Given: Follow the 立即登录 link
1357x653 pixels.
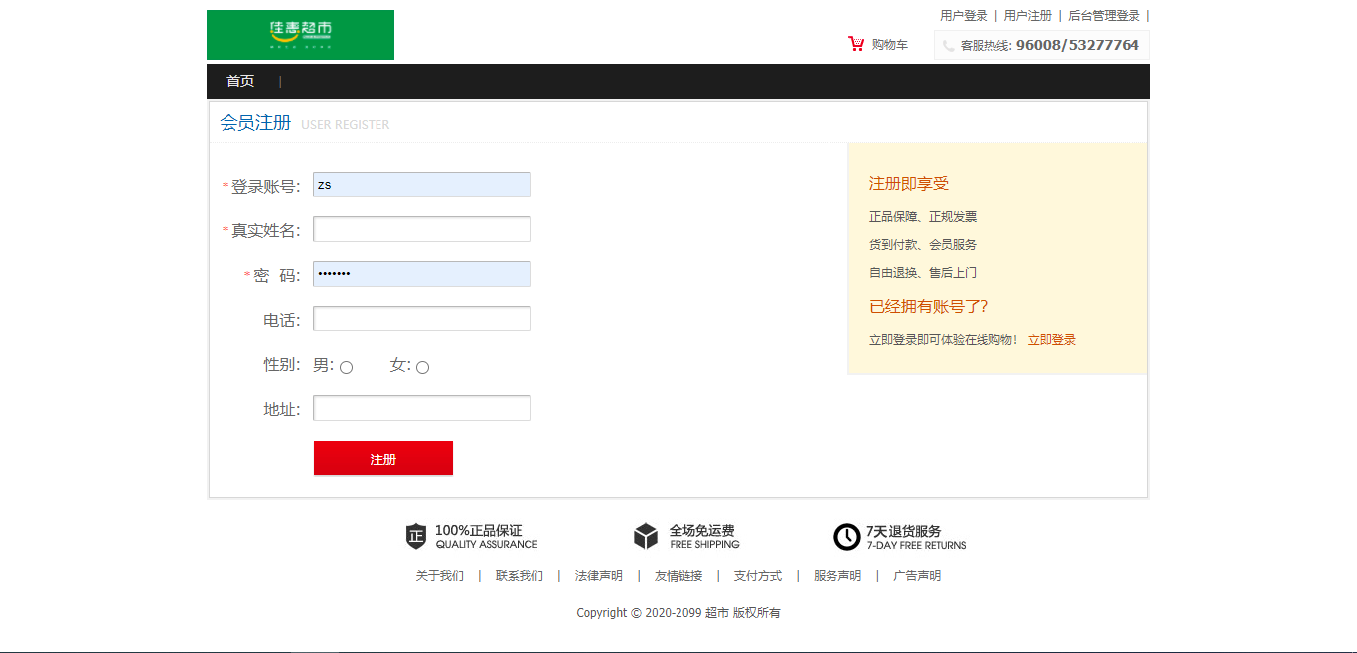Looking at the screenshot, I should coord(1052,340).
